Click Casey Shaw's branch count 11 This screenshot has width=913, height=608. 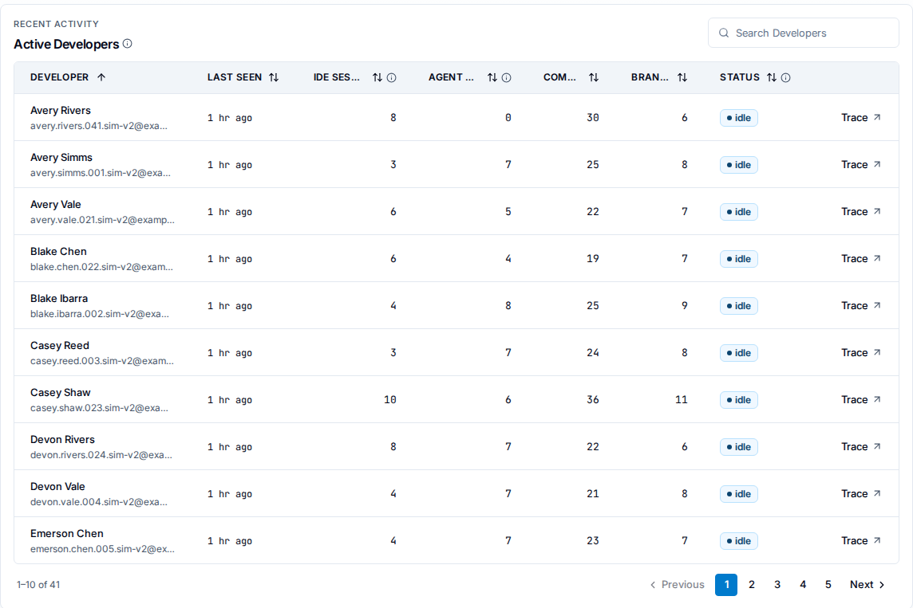click(682, 400)
